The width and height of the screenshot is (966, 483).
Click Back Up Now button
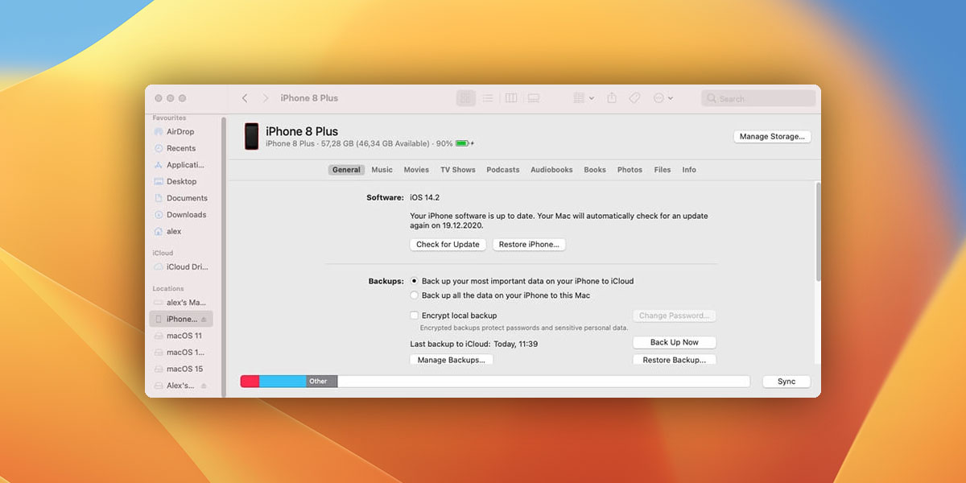click(675, 342)
